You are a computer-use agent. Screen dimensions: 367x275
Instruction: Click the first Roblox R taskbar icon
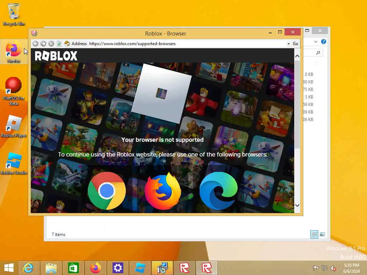point(185,268)
